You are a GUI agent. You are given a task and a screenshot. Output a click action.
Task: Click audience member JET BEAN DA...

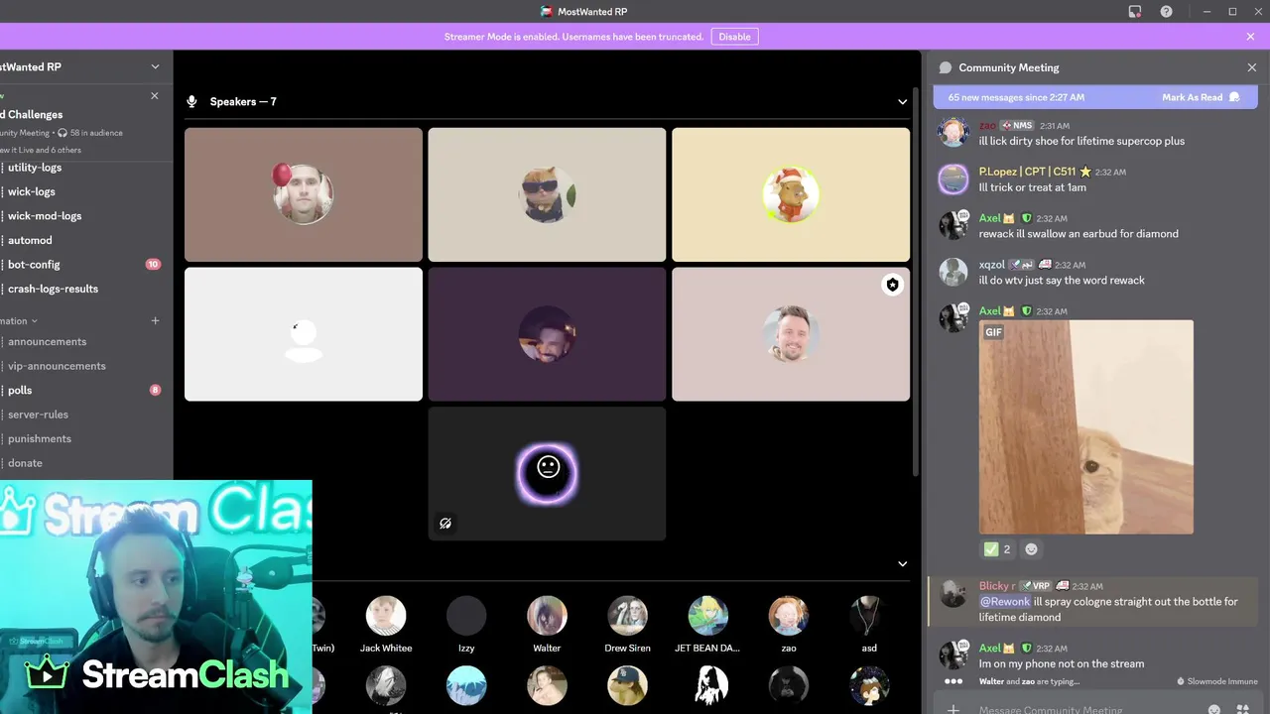click(708, 625)
